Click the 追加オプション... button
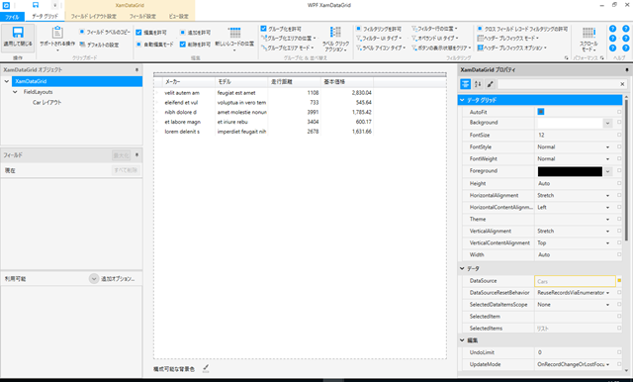This screenshot has width=633, height=382. point(113,279)
